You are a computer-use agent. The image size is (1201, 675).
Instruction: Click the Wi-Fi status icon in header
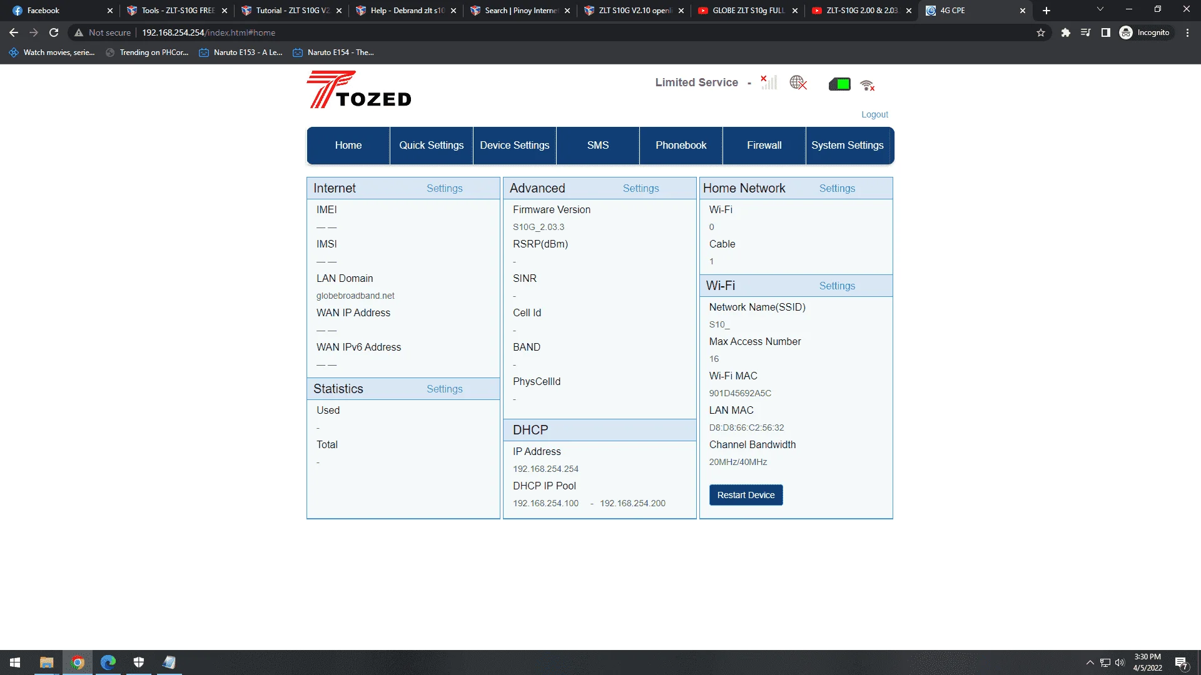tap(867, 85)
